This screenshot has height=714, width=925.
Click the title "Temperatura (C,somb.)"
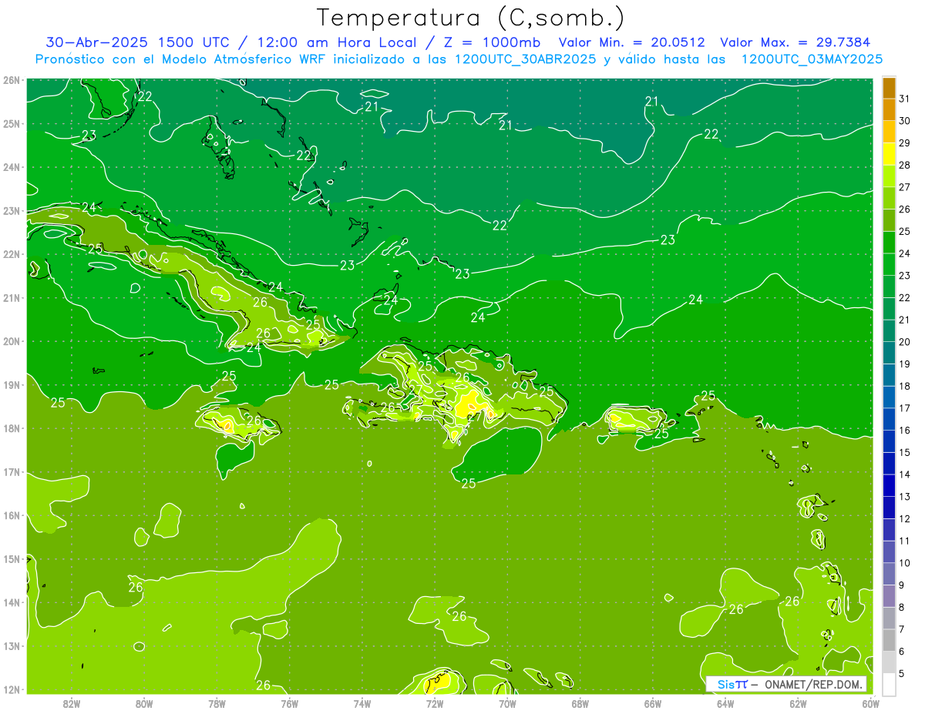point(470,18)
